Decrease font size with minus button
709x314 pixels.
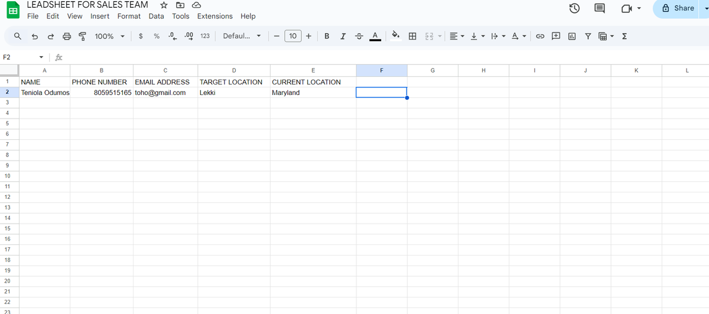(277, 36)
